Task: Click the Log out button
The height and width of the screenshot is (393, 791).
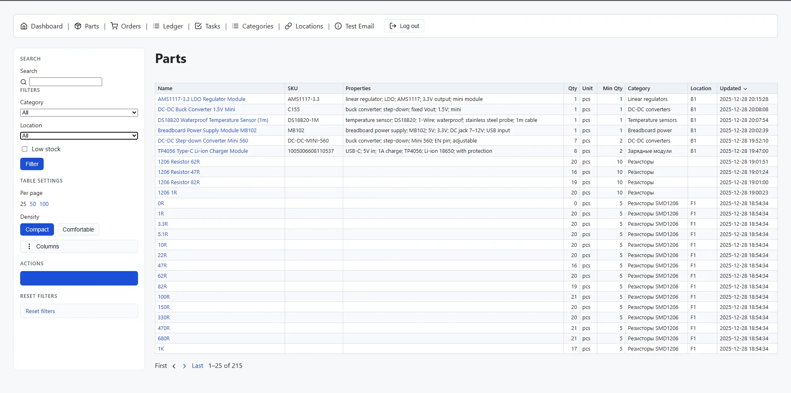Action: coord(404,26)
